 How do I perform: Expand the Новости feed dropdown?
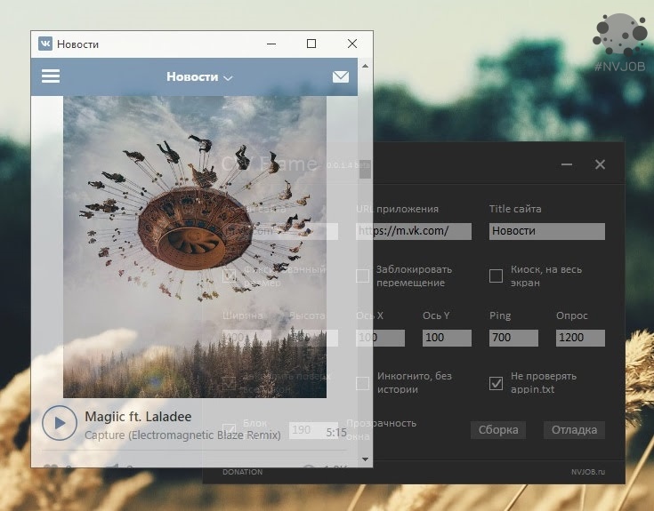(199, 77)
